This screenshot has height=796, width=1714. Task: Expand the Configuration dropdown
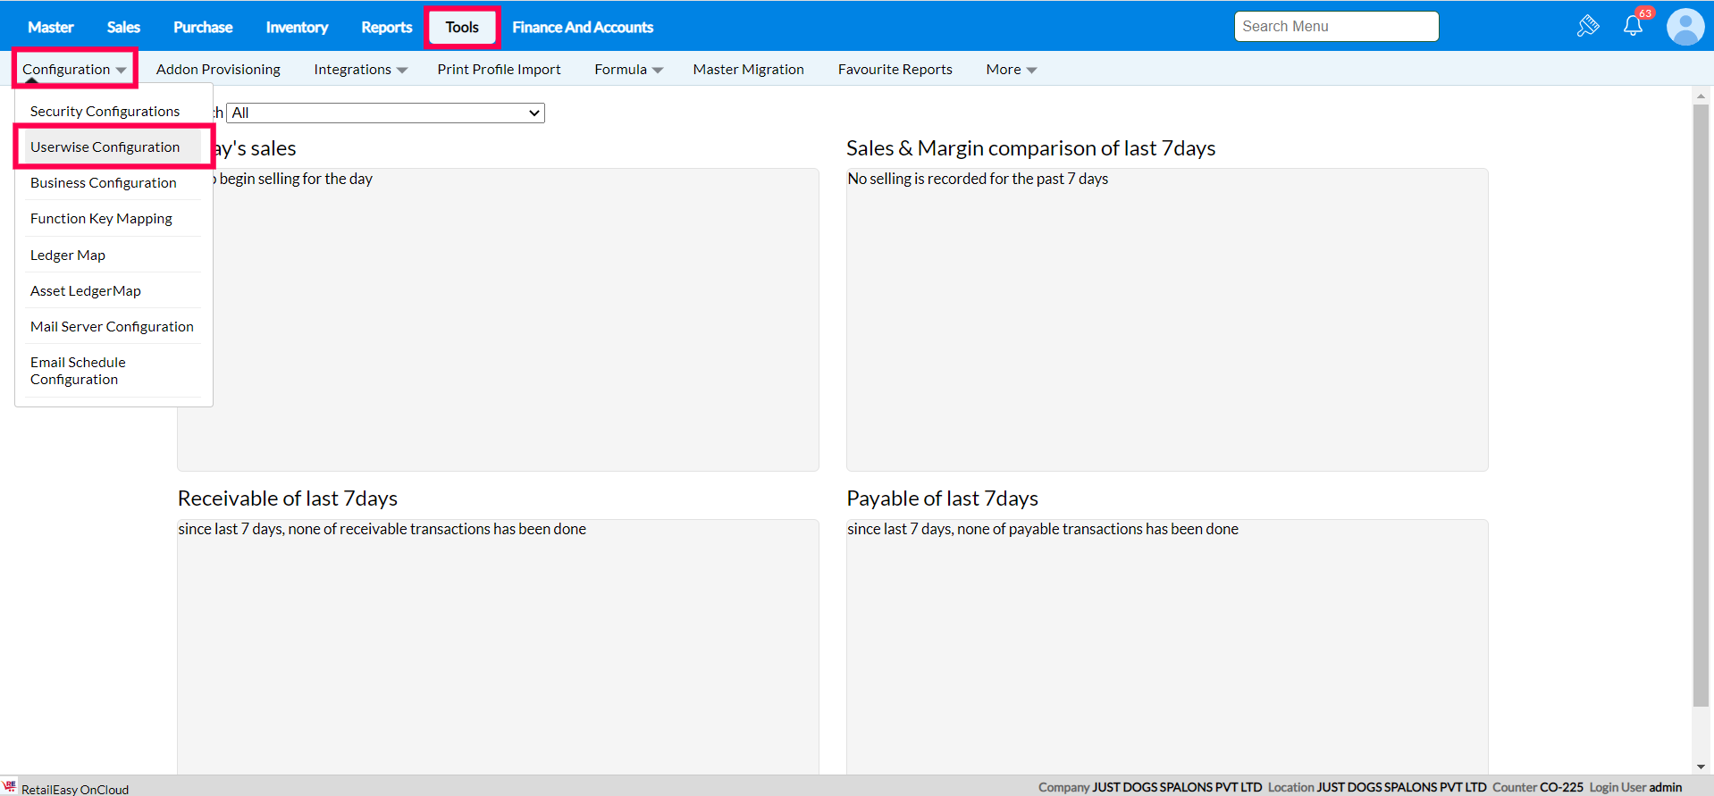tap(74, 70)
